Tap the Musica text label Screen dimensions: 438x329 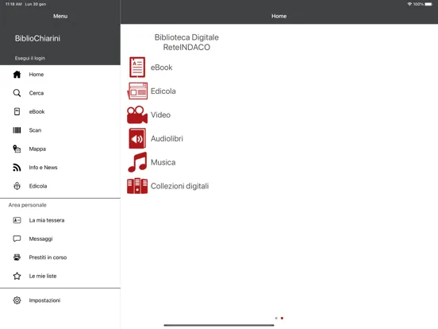pos(163,162)
